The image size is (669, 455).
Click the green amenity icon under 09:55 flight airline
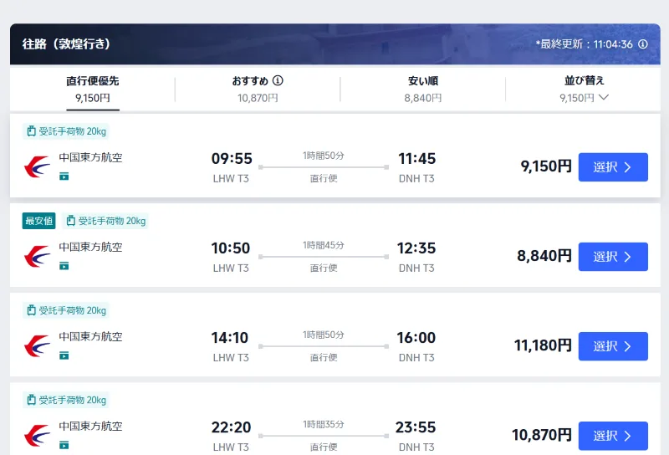tap(64, 176)
